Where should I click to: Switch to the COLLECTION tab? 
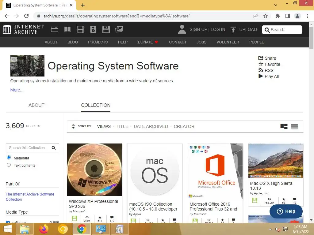pos(96,105)
